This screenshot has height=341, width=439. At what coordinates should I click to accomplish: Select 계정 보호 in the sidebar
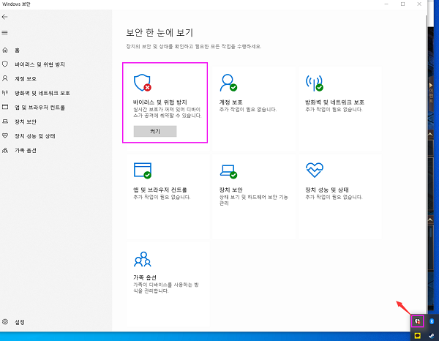pyautogui.click(x=26, y=79)
